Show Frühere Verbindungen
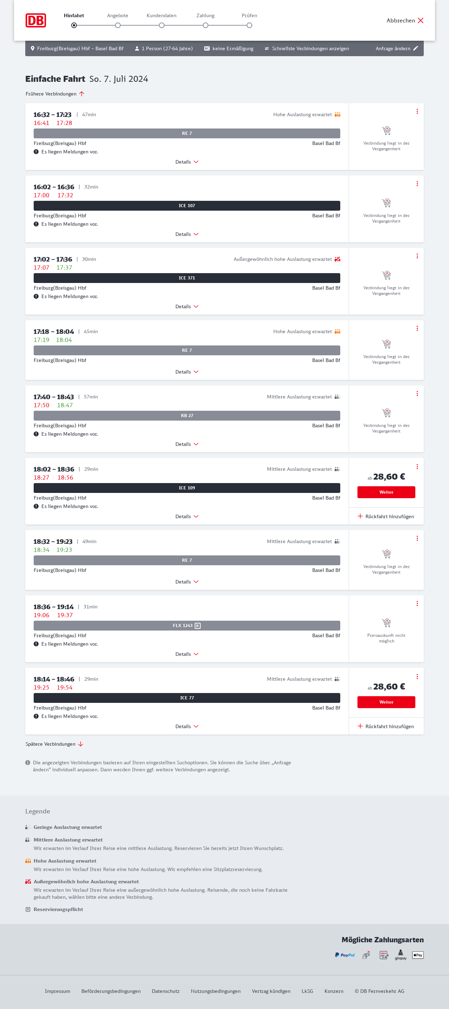The width and height of the screenshot is (449, 1009). (x=55, y=94)
